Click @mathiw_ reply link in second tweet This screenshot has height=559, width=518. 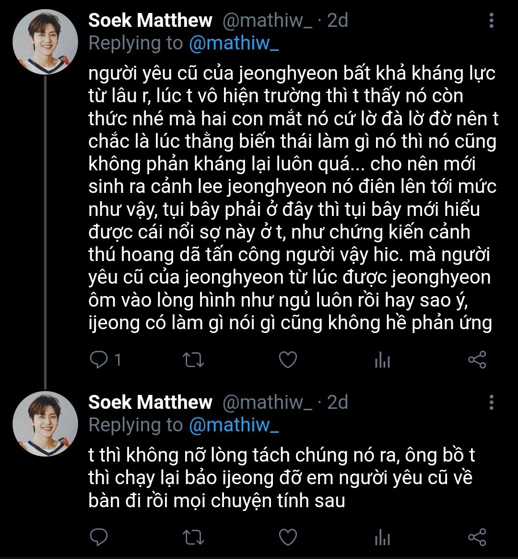click(x=234, y=425)
